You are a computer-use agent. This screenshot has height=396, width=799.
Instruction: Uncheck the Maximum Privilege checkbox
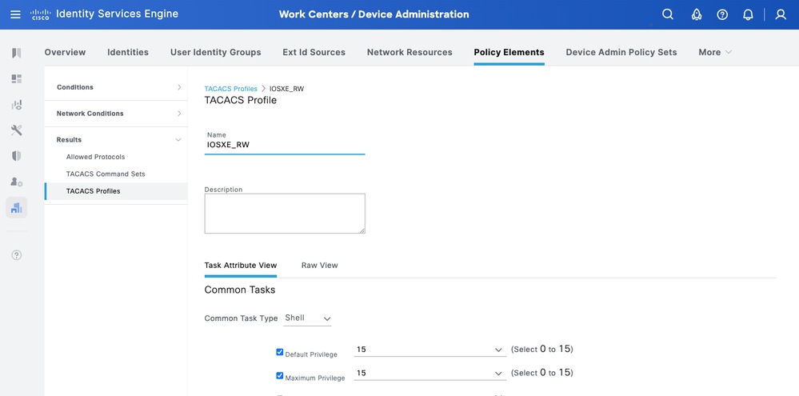(x=280, y=375)
